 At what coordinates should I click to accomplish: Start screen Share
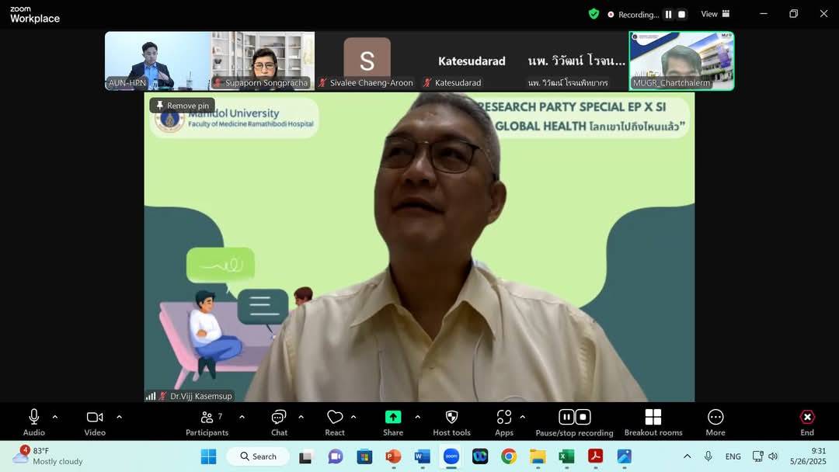coord(393,418)
